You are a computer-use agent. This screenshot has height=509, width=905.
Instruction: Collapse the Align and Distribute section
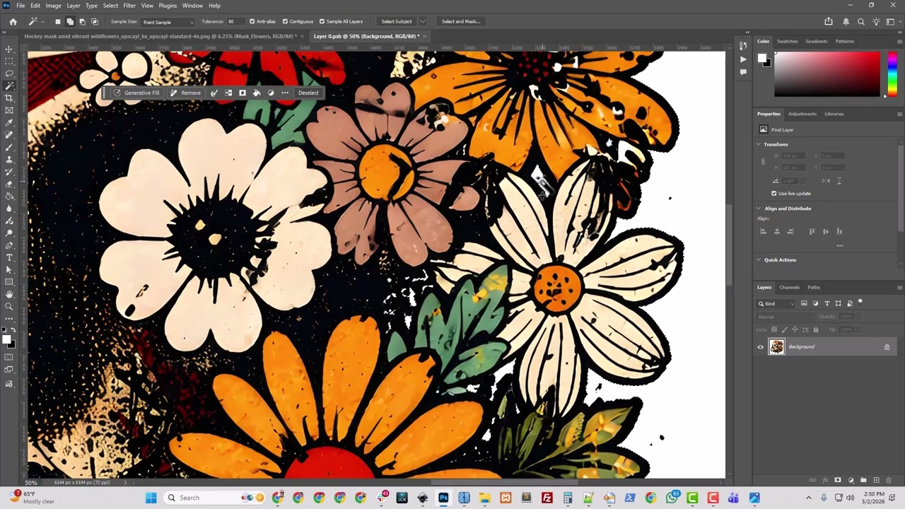(x=759, y=209)
